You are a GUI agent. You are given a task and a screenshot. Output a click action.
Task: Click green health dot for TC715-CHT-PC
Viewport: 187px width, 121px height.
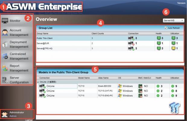[x=158, y=91]
